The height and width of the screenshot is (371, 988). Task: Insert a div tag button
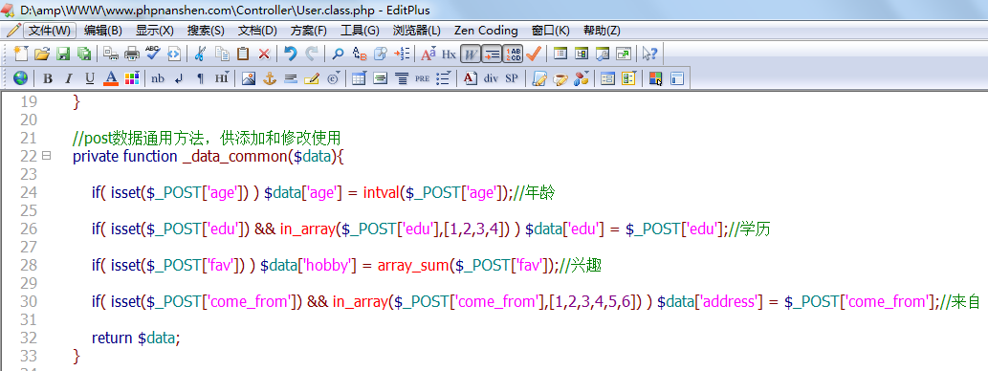[491, 78]
